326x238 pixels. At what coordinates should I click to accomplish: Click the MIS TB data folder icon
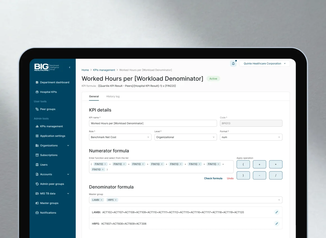[37, 193]
